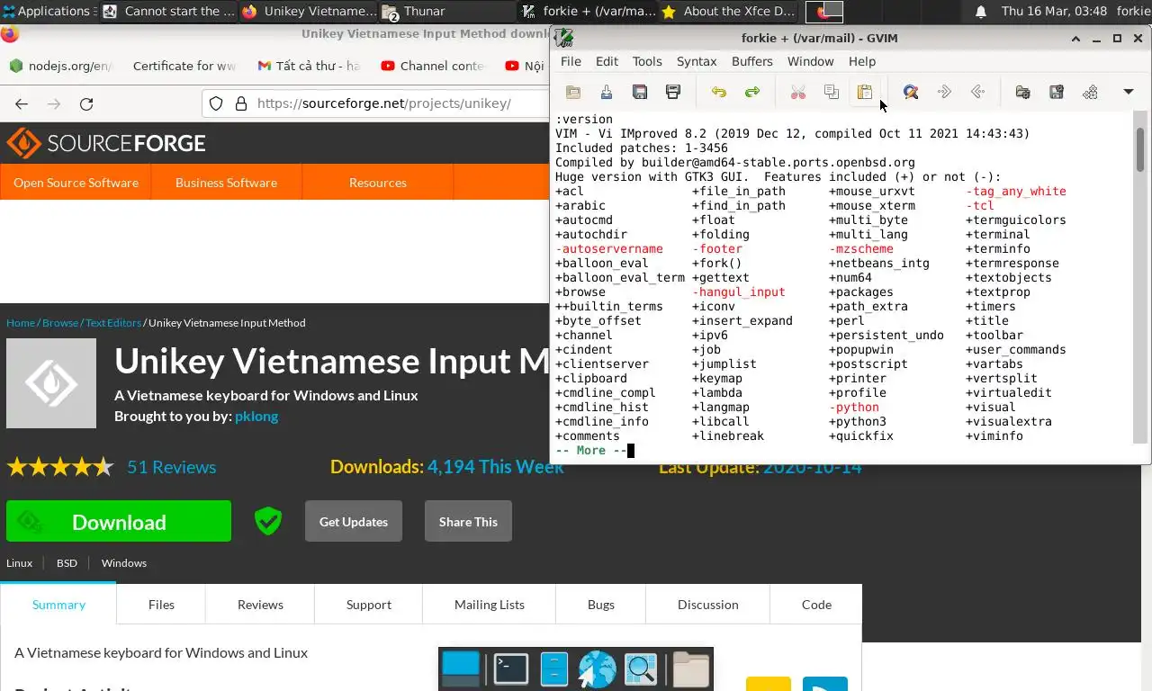Click the Print icon in GVIM toolbar

click(673, 92)
